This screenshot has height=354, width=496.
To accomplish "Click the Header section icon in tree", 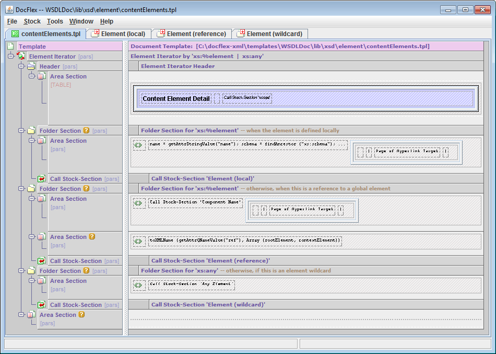I will point(31,66).
